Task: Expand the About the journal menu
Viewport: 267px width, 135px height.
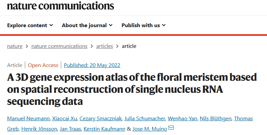Action: [87, 25]
